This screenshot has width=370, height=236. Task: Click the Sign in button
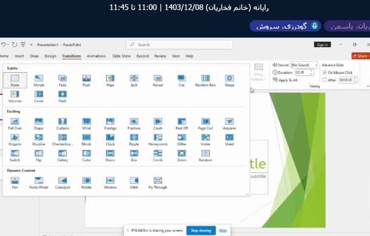click(322, 45)
